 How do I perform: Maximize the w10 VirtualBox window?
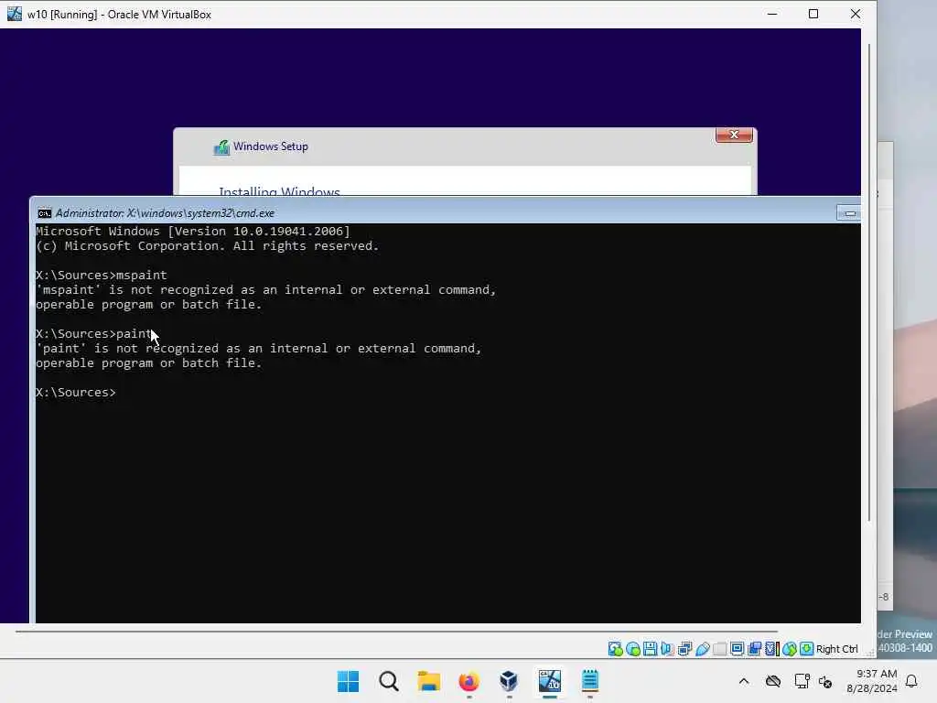point(813,14)
